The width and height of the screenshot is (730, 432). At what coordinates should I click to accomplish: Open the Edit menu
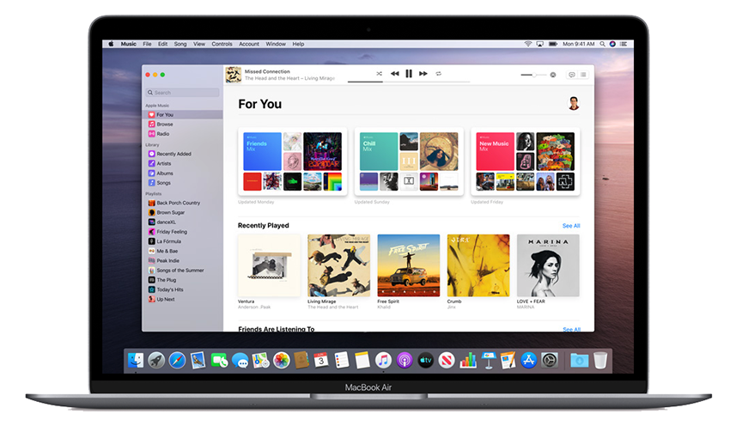pyautogui.click(x=162, y=44)
